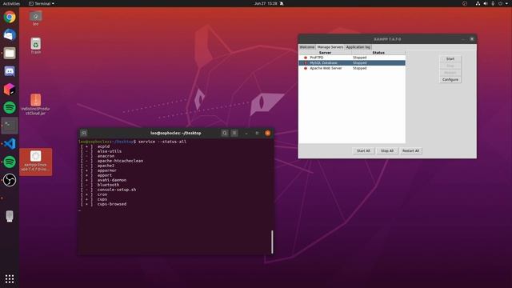Switch to the XAMPP Welcome tab

coord(307,47)
